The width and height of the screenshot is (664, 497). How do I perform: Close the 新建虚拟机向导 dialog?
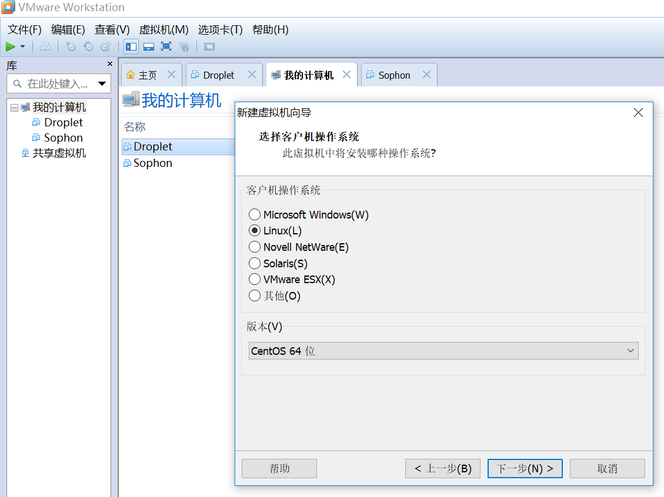[x=638, y=113]
